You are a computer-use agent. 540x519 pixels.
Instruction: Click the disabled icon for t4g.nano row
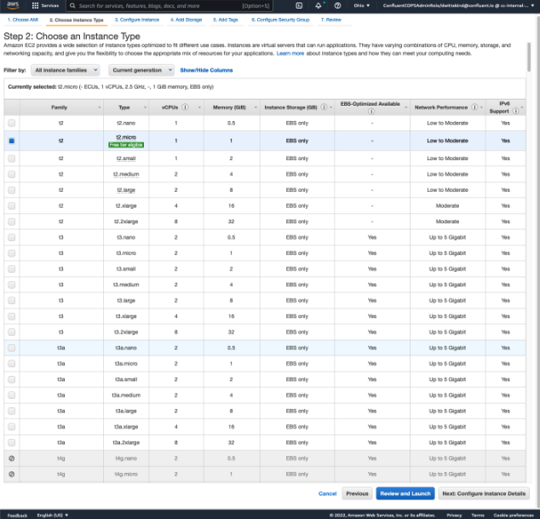click(11, 458)
